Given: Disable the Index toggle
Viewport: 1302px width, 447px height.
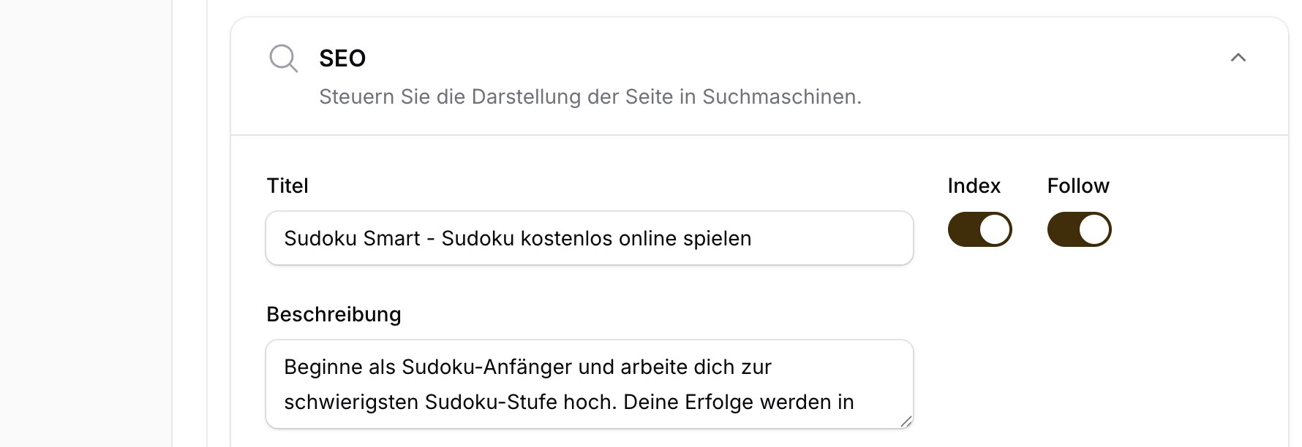Looking at the screenshot, I should [x=980, y=229].
